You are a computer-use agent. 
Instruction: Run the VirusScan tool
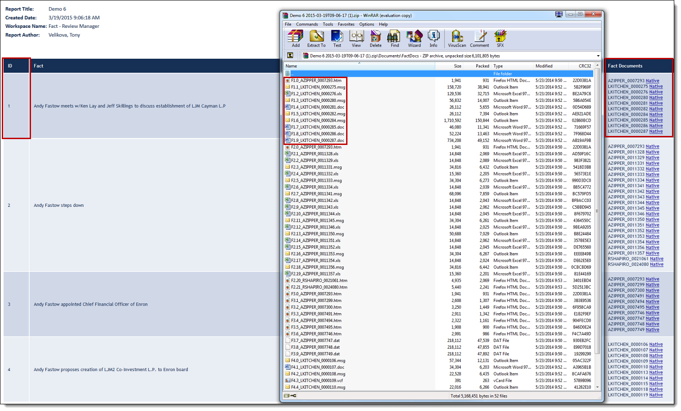457,38
